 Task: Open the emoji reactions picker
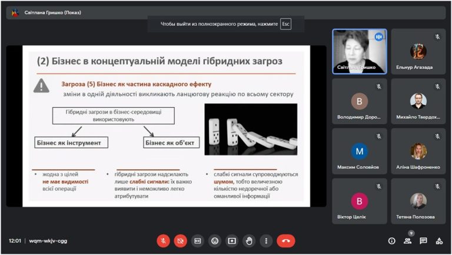(215, 241)
